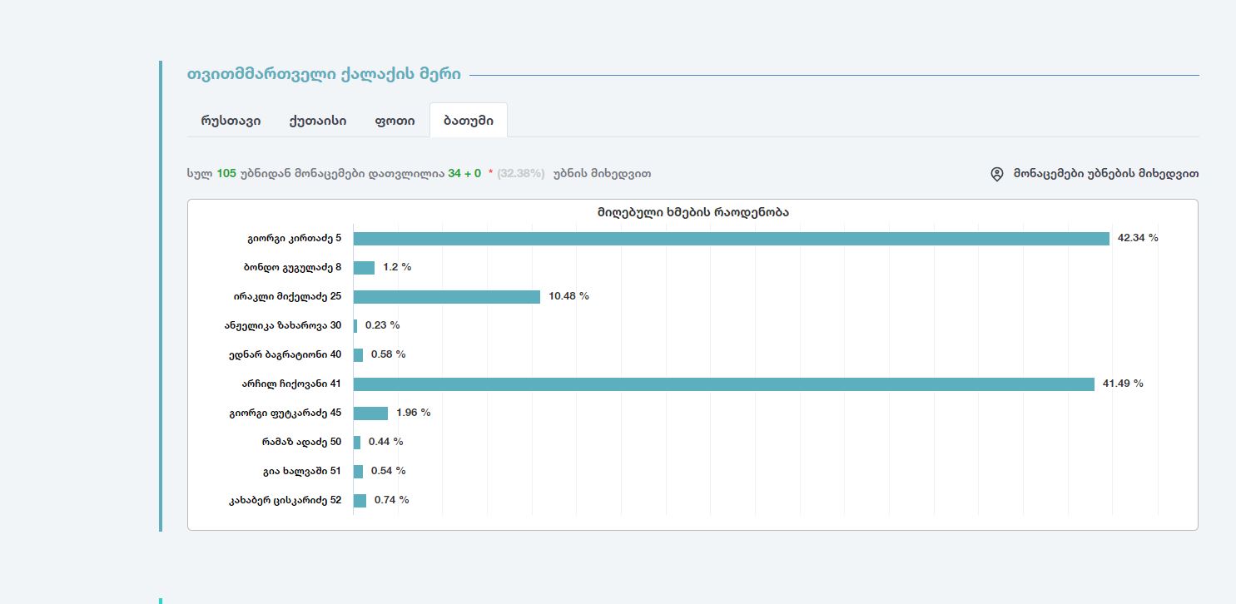This screenshot has width=1236, height=604.
Task: Click the bar for არჩილ ჩიქოვანი 41
Action: 724,384
